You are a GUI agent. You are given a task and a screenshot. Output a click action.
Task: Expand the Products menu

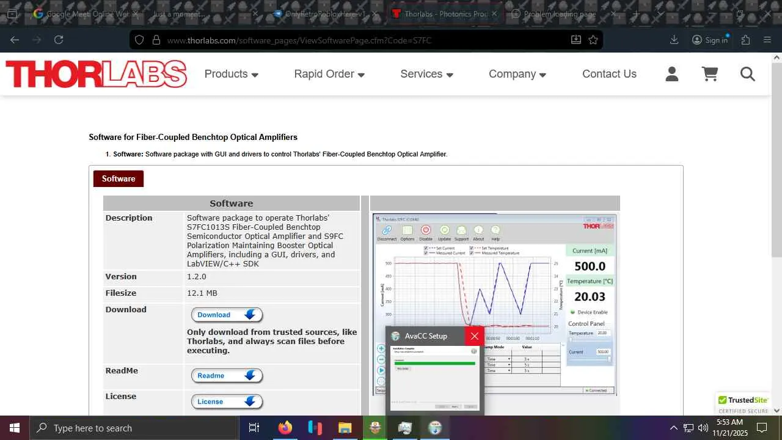pos(232,74)
